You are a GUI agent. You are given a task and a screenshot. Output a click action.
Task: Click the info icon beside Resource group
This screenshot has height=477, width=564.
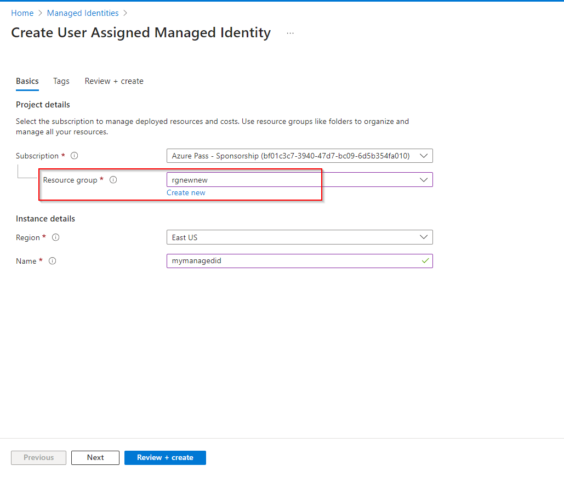point(113,180)
